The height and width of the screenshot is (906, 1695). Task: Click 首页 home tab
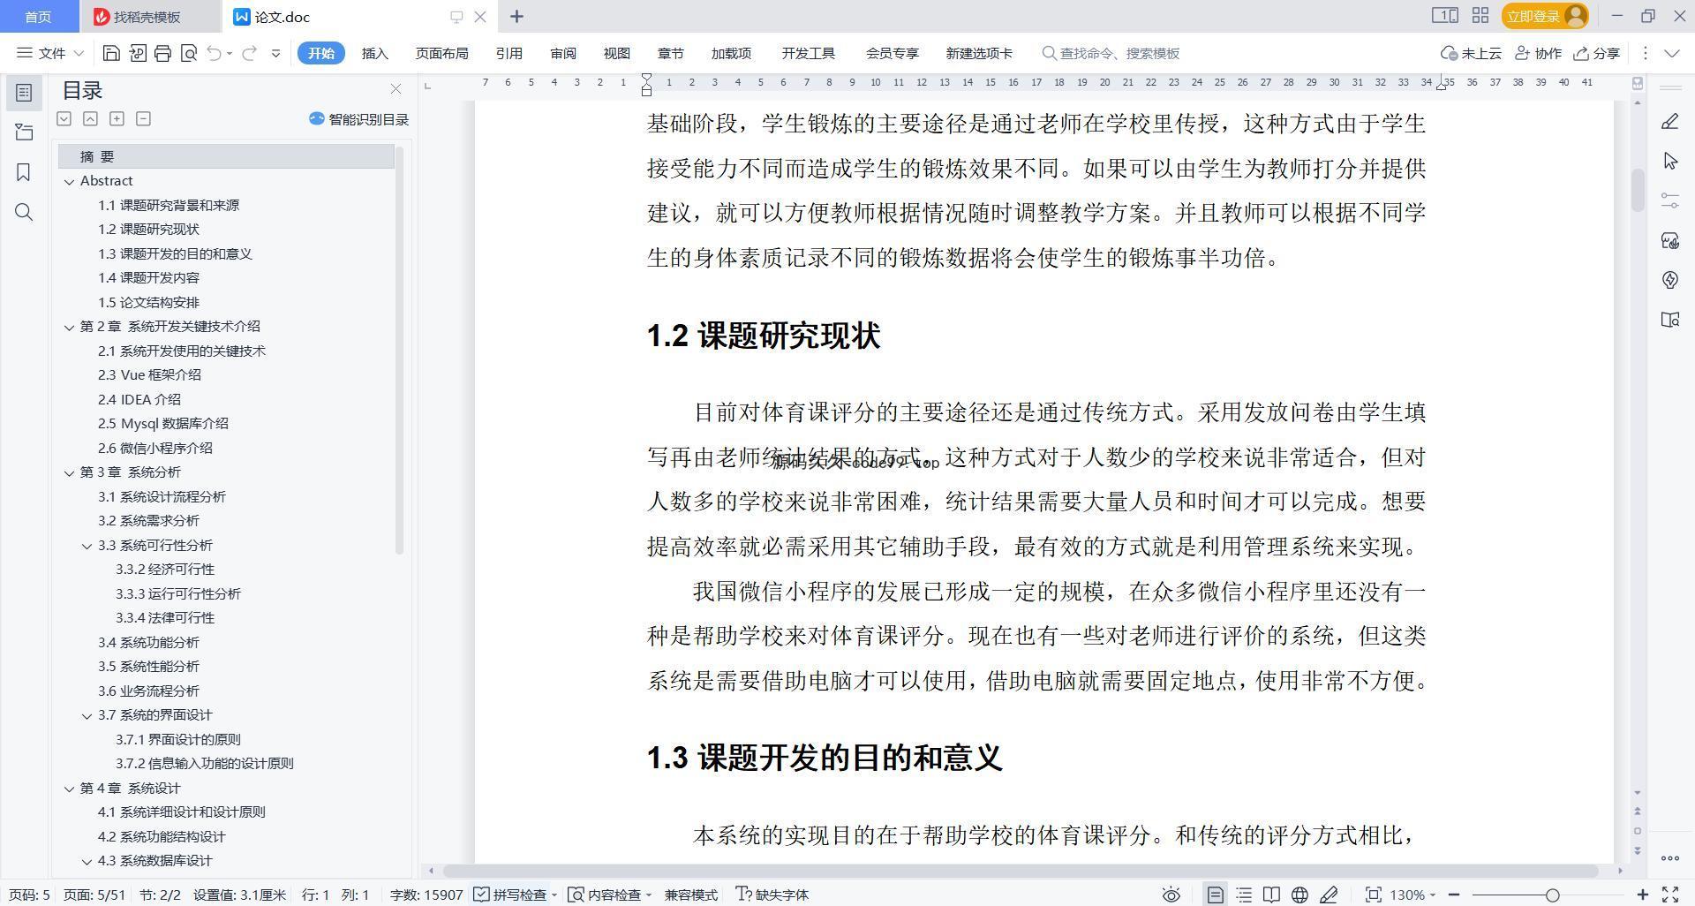click(x=38, y=17)
